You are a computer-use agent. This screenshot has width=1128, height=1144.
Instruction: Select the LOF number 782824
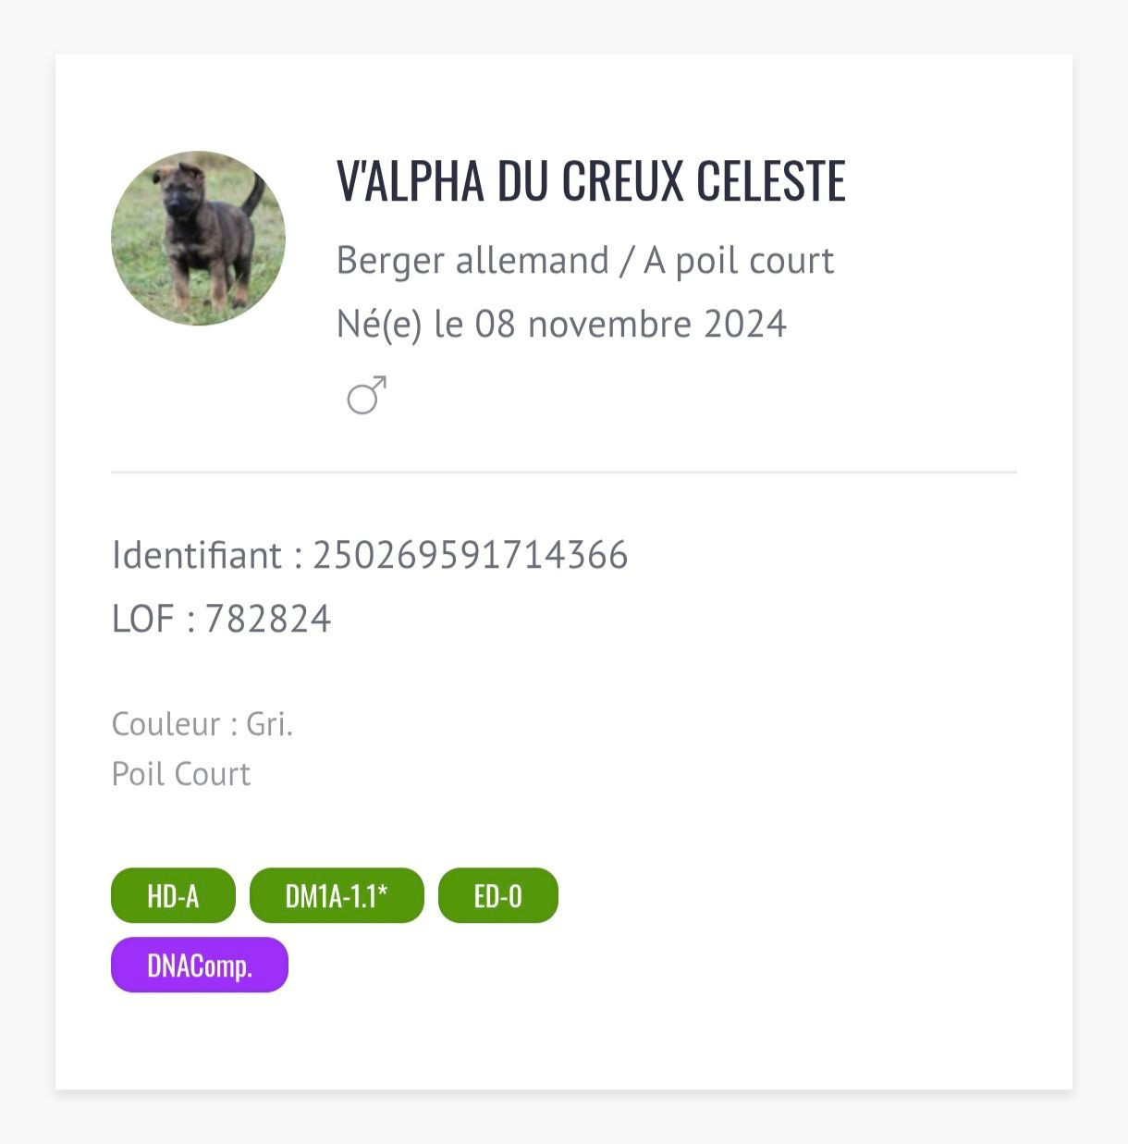(268, 619)
